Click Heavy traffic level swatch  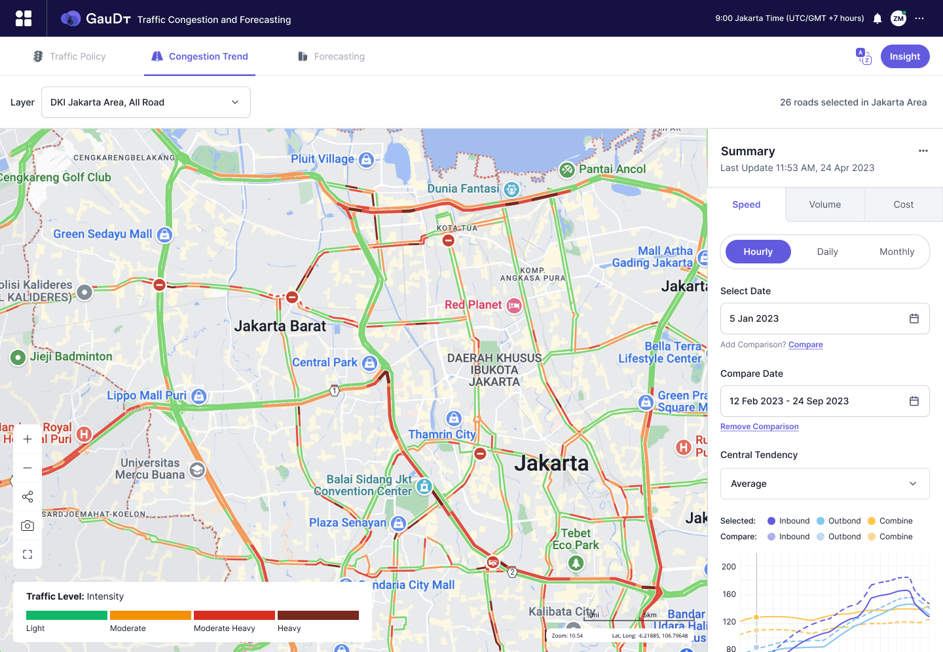[x=318, y=615]
